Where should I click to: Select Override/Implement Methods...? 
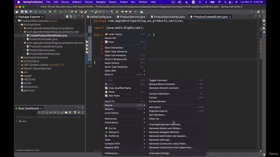pyautogui.click(x=165, y=124)
